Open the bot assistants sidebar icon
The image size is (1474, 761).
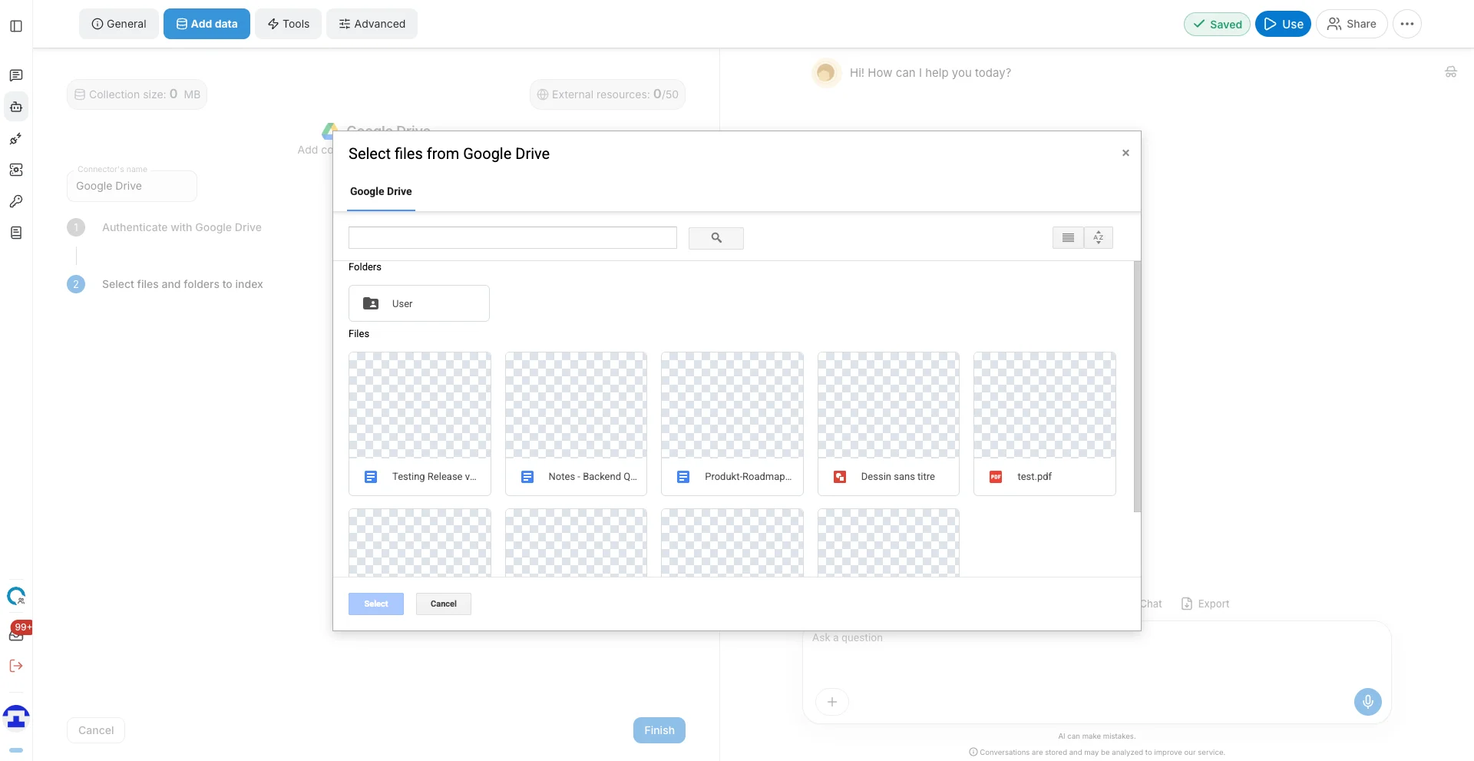click(16, 107)
